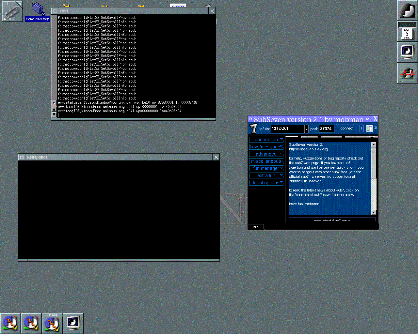The height and width of the screenshot is (334, 418).
Task: Open the terminal monitor icon in bottom dock
Action: point(73,323)
